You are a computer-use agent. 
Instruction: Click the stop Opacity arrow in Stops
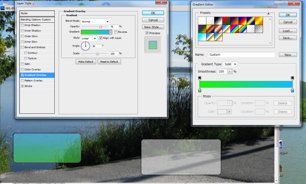[x=229, y=103]
